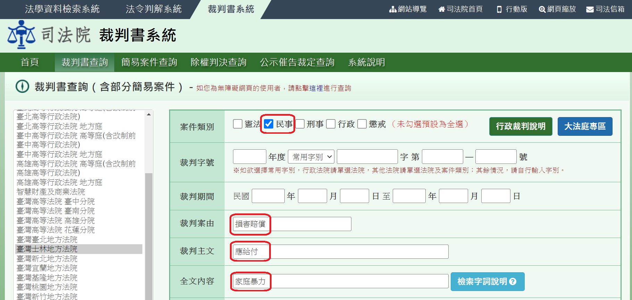The width and height of the screenshot is (632, 300).
Task: Click the case word input before 字第
Action: pyautogui.click(x=367, y=157)
